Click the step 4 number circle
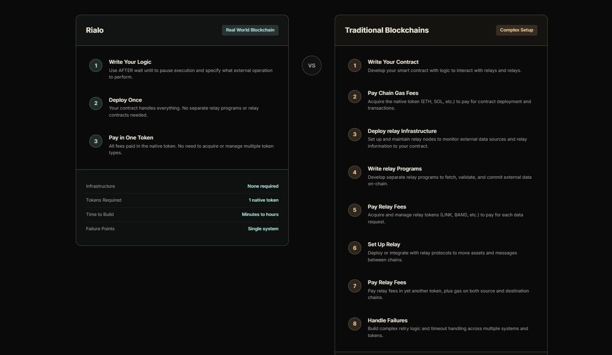 355,172
